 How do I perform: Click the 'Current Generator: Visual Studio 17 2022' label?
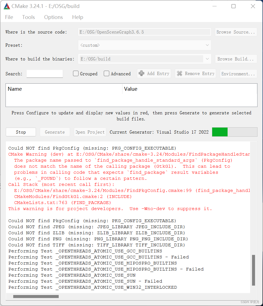pyautogui.click(x=159, y=132)
